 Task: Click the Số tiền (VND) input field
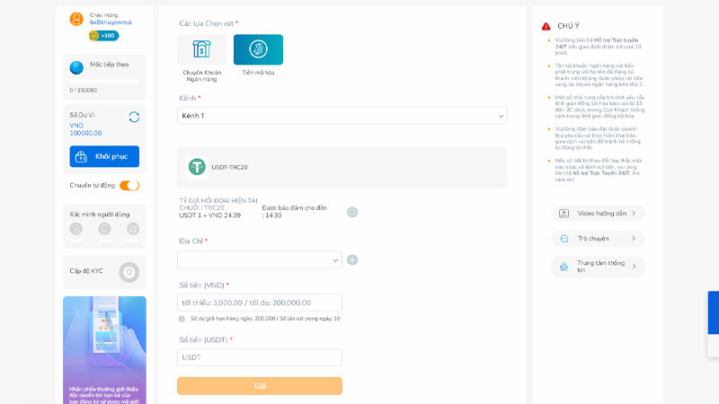260,303
